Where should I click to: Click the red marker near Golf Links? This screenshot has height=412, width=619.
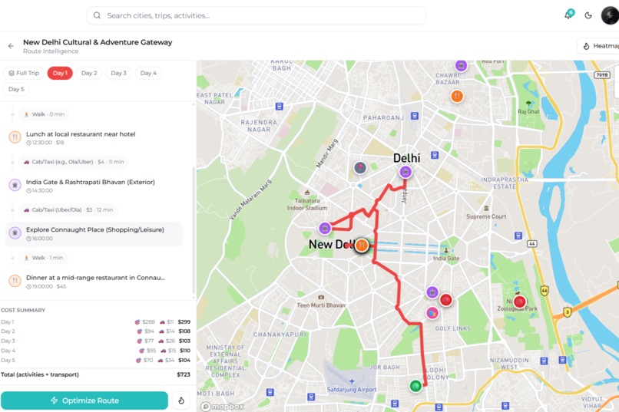pyautogui.click(x=445, y=300)
